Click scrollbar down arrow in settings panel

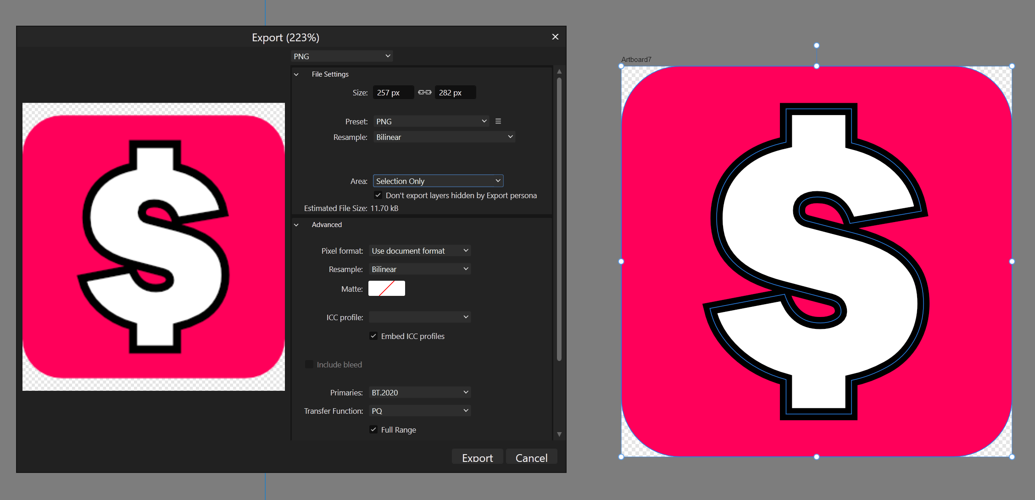tap(559, 434)
